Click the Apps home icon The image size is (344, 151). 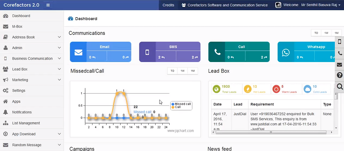(x=6, y=101)
